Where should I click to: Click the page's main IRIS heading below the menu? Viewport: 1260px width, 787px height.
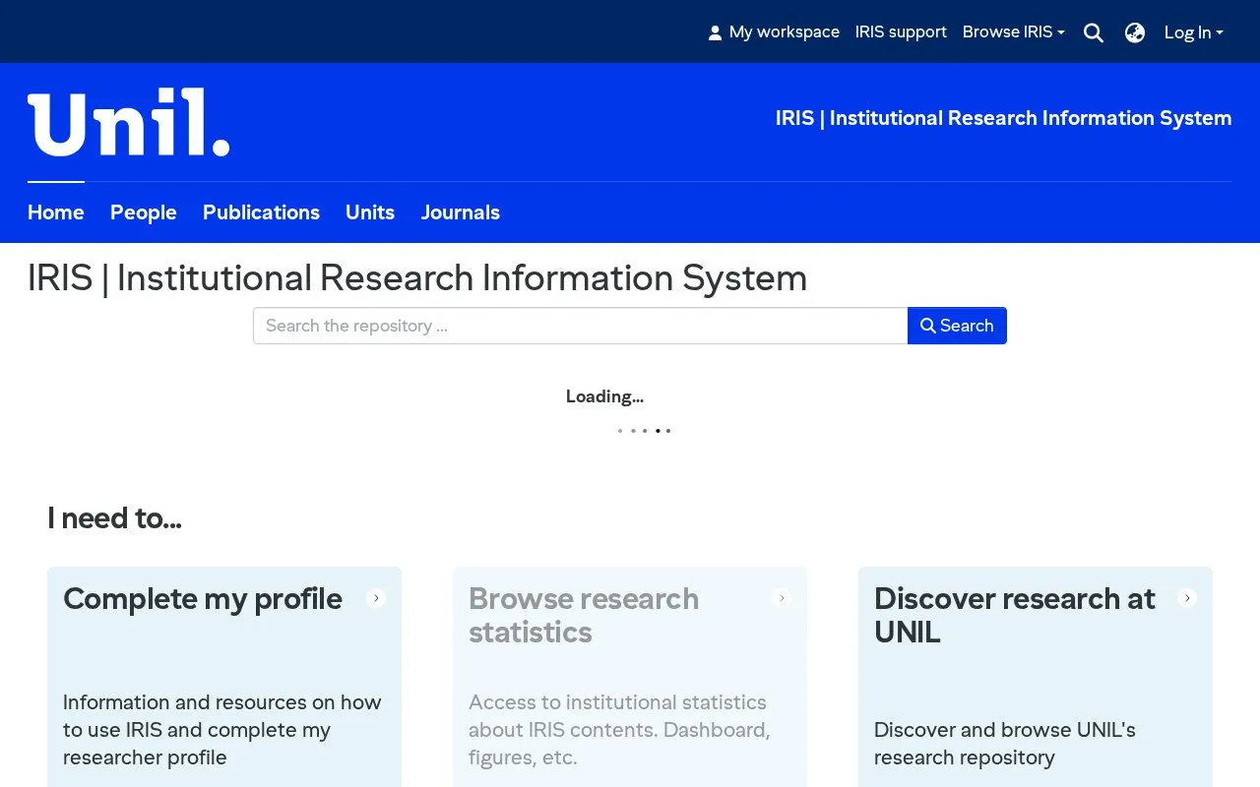point(417,278)
